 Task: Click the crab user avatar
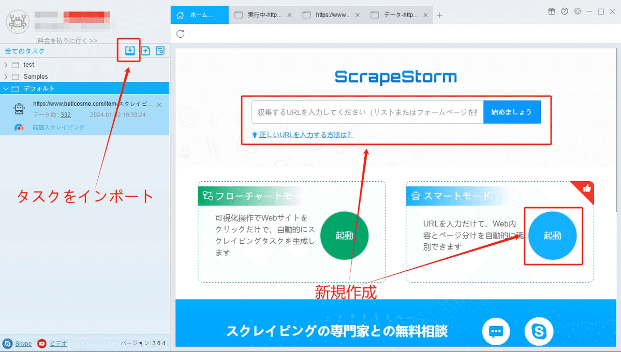18,22
